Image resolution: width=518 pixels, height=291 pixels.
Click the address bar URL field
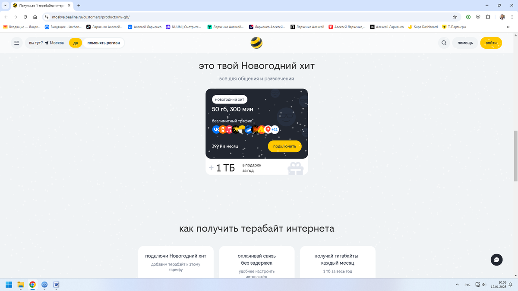click(250, 17)
